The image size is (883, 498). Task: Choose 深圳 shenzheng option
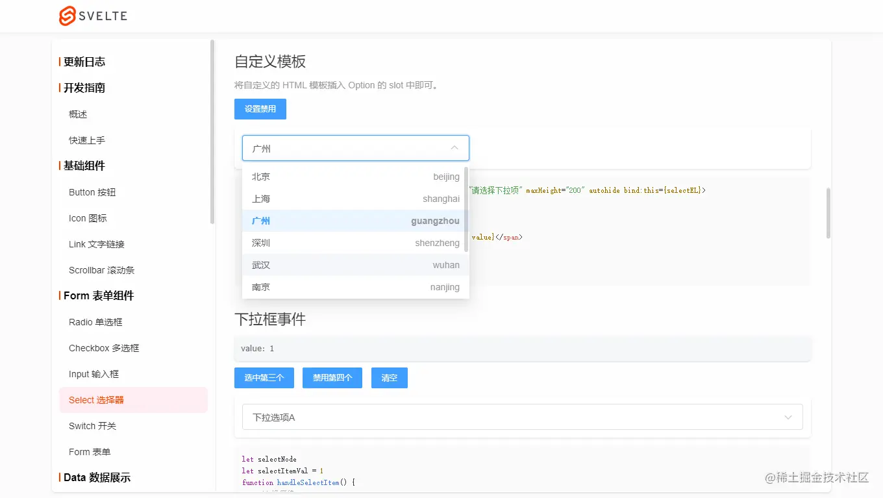[x=356, y=243]
